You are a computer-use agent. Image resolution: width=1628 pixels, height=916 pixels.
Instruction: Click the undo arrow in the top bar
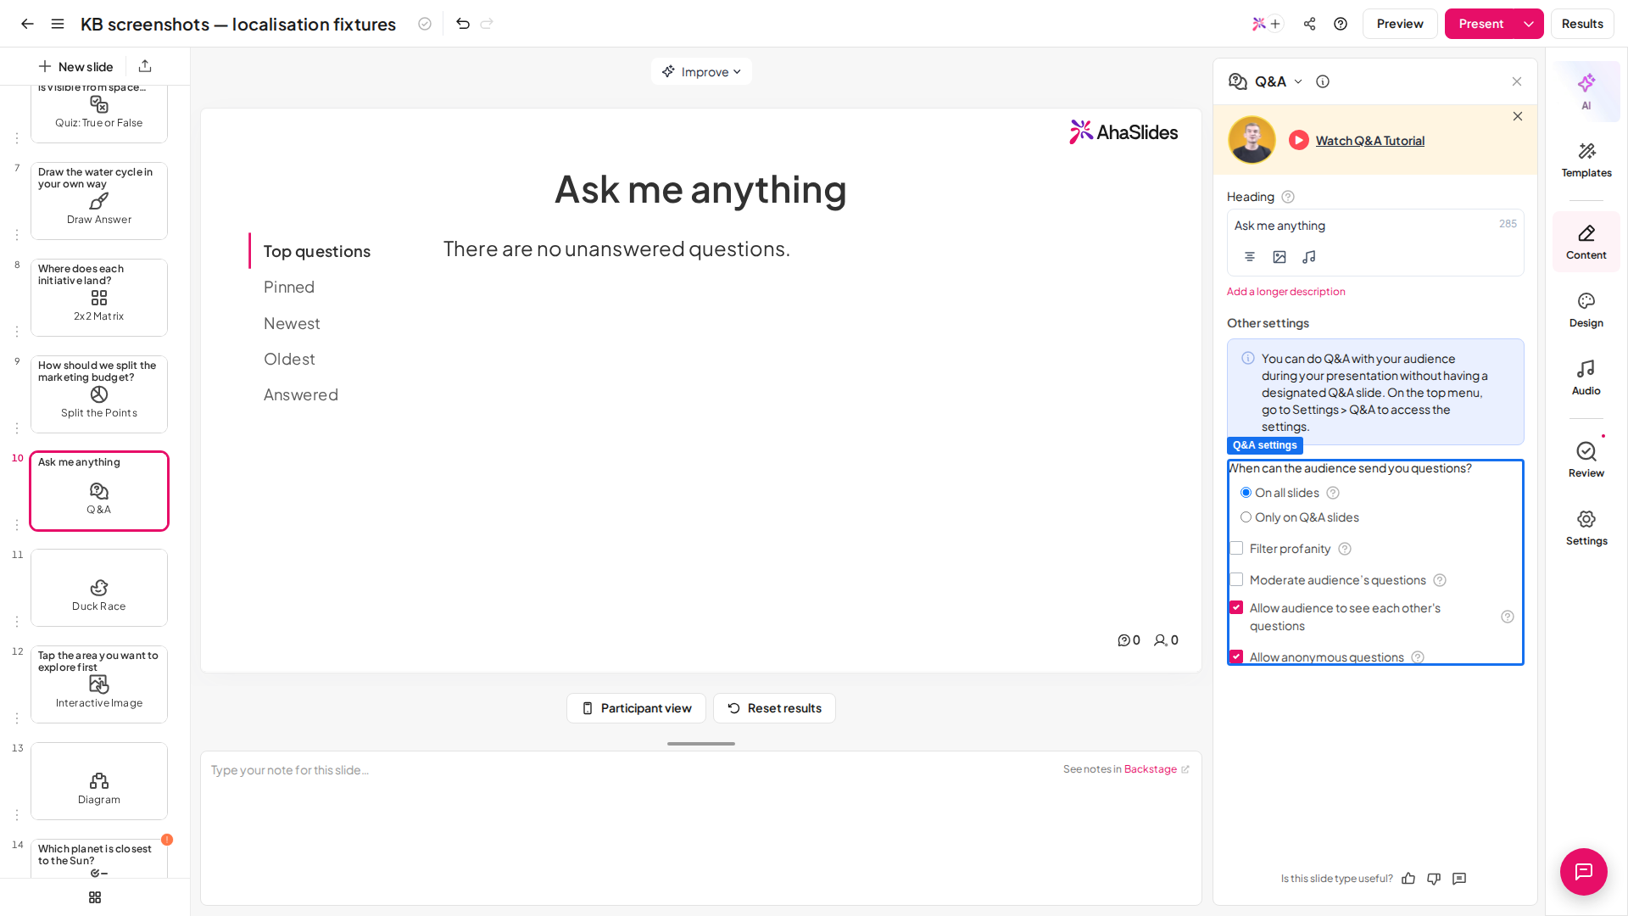[x=463, y=24]
